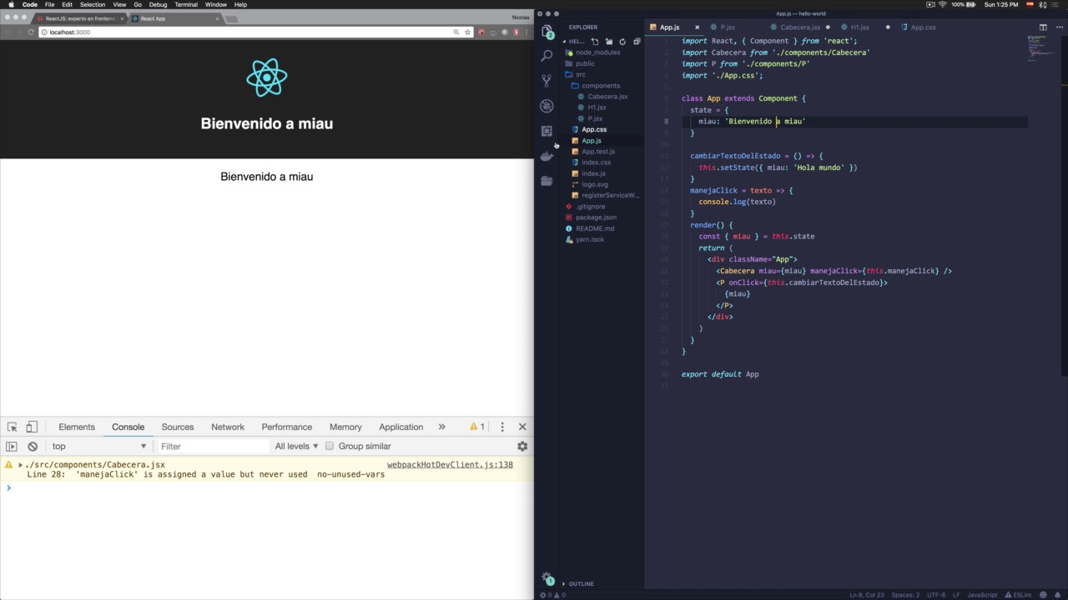The height and width of the screenshot is (600, 1068).
Task: Open the Selection menu in menu bar
Action: [x=93, y=4]
